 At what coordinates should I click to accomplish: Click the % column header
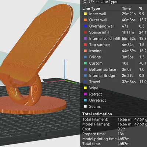[141, 8]
